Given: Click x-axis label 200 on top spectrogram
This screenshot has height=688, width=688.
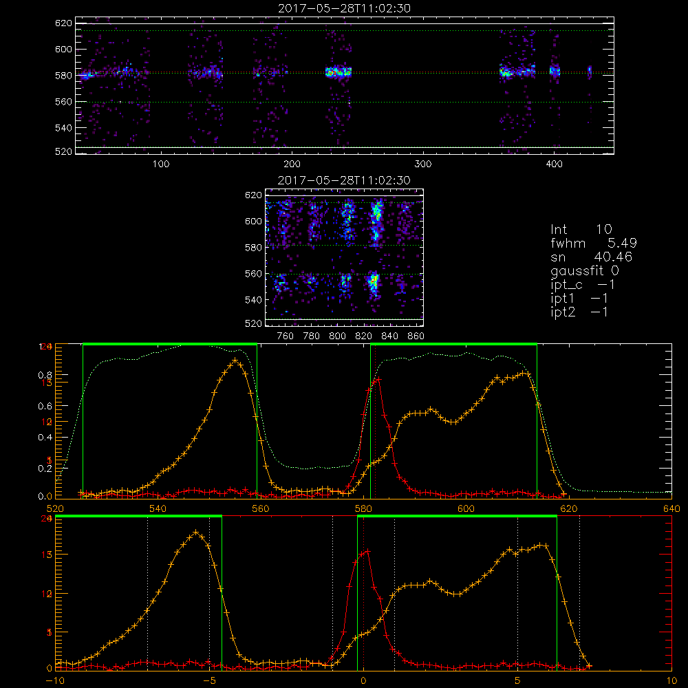Looking at the screenshot, I should pos(292,164).
